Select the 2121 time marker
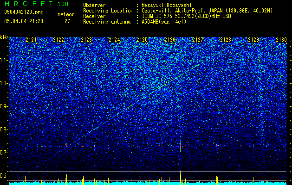The width and height of the screenshot is (292, 185). [x=31, y=40]
